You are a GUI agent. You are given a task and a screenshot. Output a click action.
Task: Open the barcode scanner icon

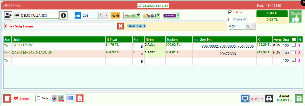coord(70,98)
